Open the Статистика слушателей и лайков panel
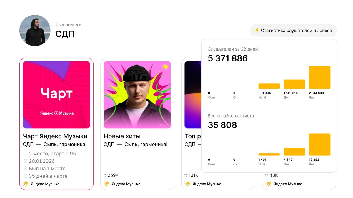This screenshot has width=353, height=198. pyautogui.click(x=293, y=31)
